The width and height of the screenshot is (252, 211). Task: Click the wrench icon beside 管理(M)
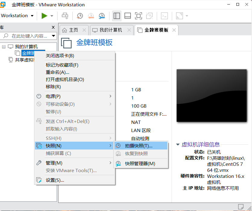click(39, 163)
